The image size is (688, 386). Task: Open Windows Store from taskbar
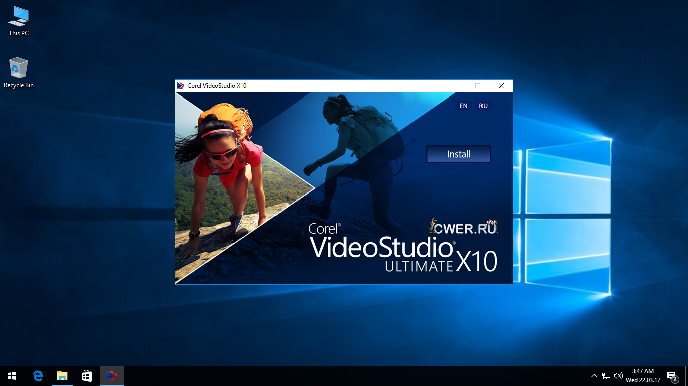click(87, 376)
